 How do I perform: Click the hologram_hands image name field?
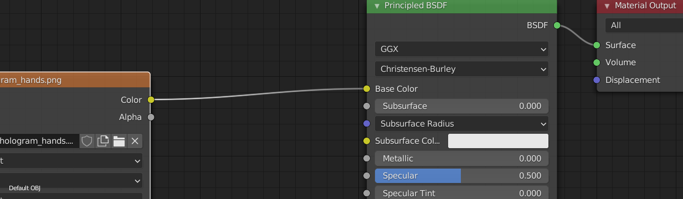click(x=39, y=141)
